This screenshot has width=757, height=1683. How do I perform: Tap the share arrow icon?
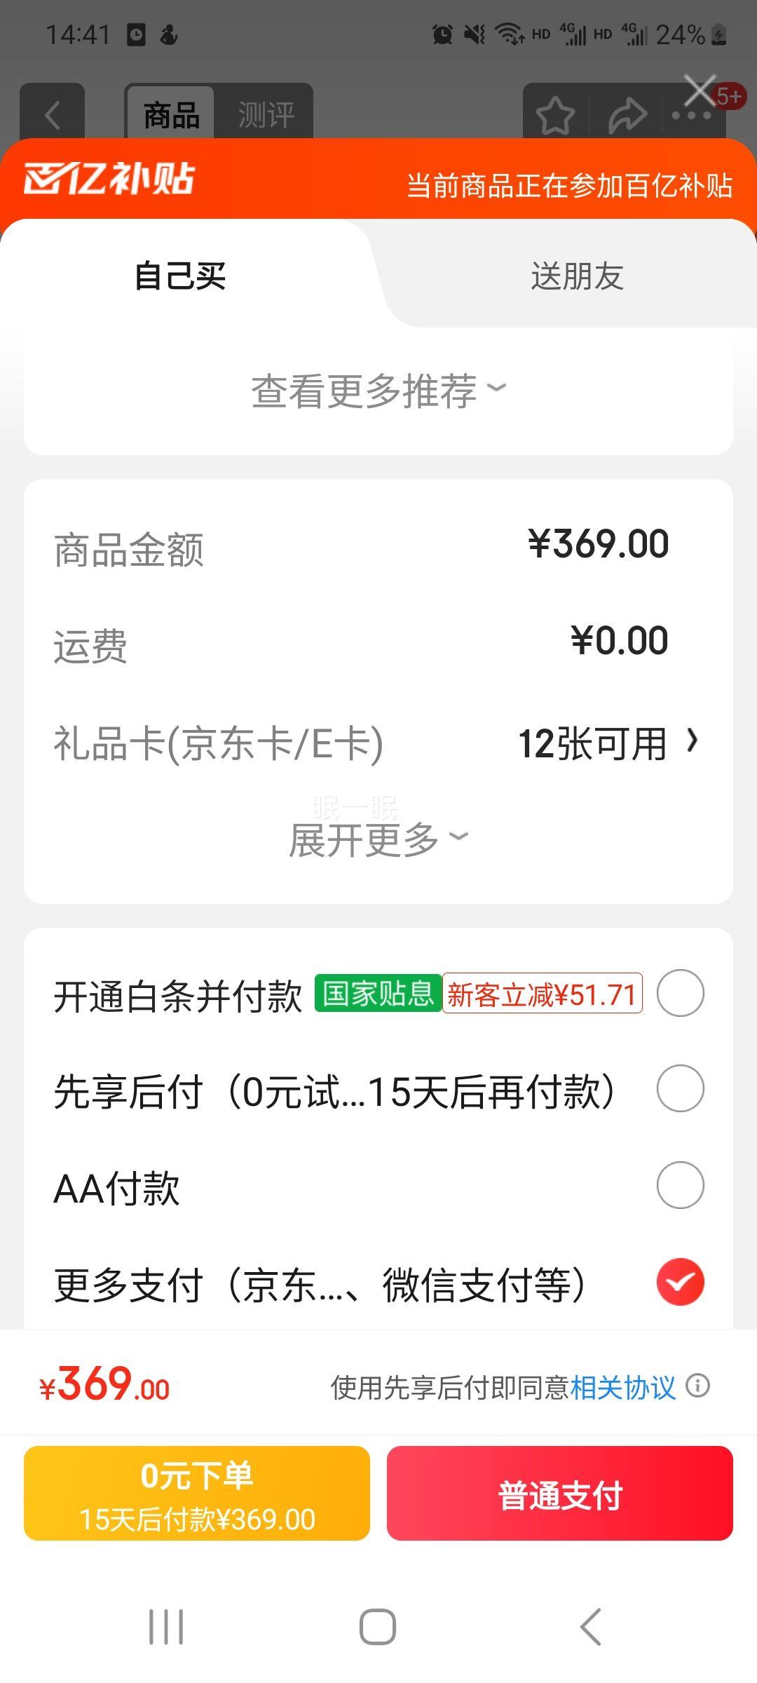tap(627, 116)
